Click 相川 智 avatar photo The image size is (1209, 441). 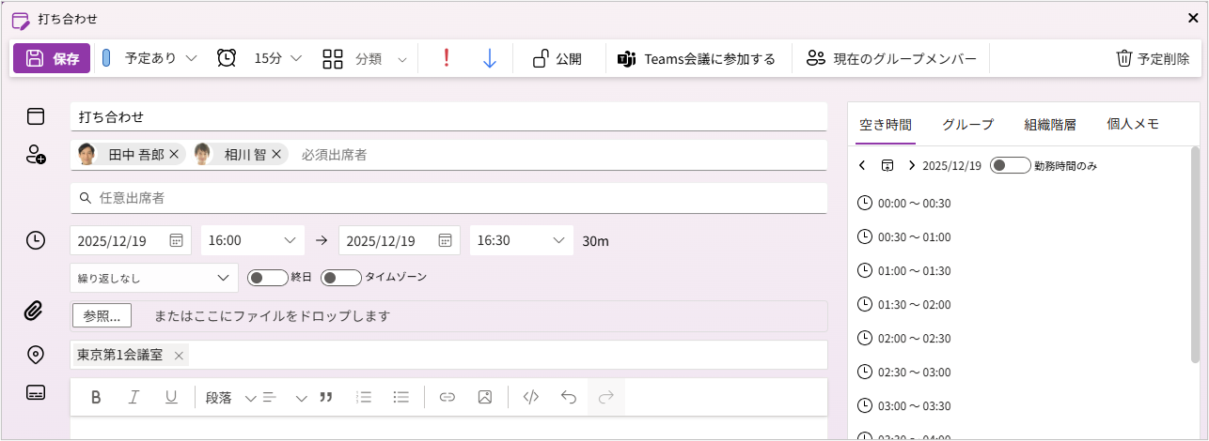(202, 154)
